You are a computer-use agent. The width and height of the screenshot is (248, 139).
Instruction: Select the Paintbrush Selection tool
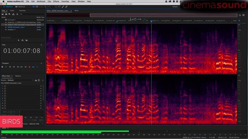pos(63,7)
